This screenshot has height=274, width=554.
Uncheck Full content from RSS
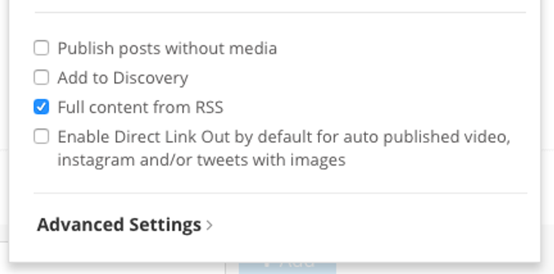[x=41, y=106]
